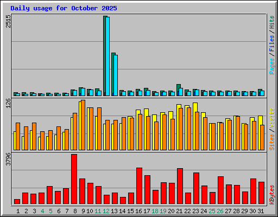Click weekend day label 12
Screen dimensions: 278x217
click(106, 211)
